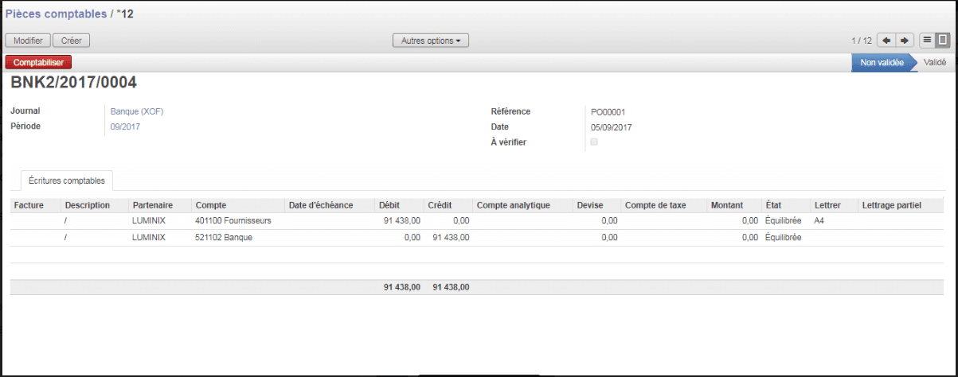Select the Validé status step
Image resolution: width=958 pixels, height=377 pixels.
pyautogui.click(x=935, y=62)
